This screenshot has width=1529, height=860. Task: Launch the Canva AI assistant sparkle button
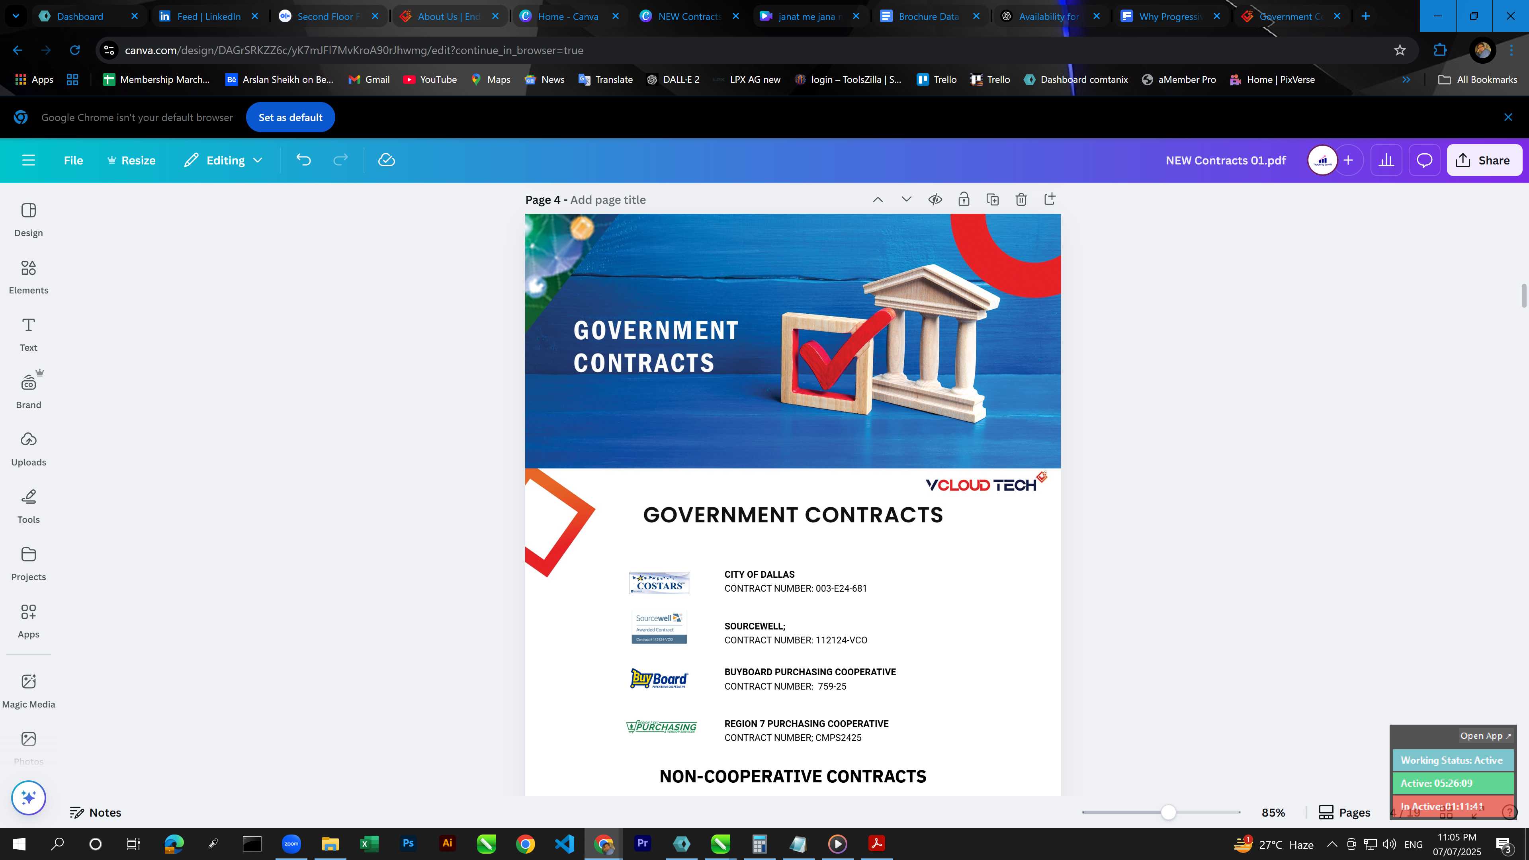point(29,797)
